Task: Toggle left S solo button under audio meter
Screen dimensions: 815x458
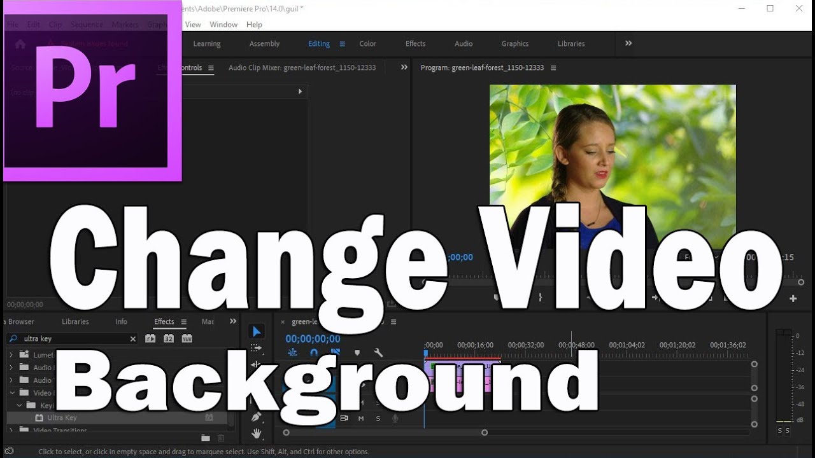Action: click(780, 431)
